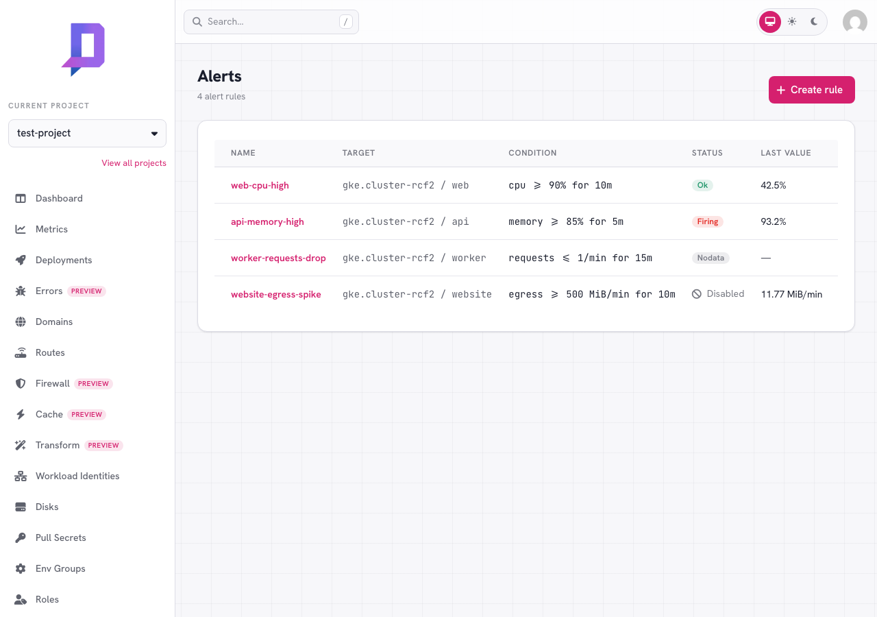Go to Env Groups
877x617 pixels.
point(87,568)
